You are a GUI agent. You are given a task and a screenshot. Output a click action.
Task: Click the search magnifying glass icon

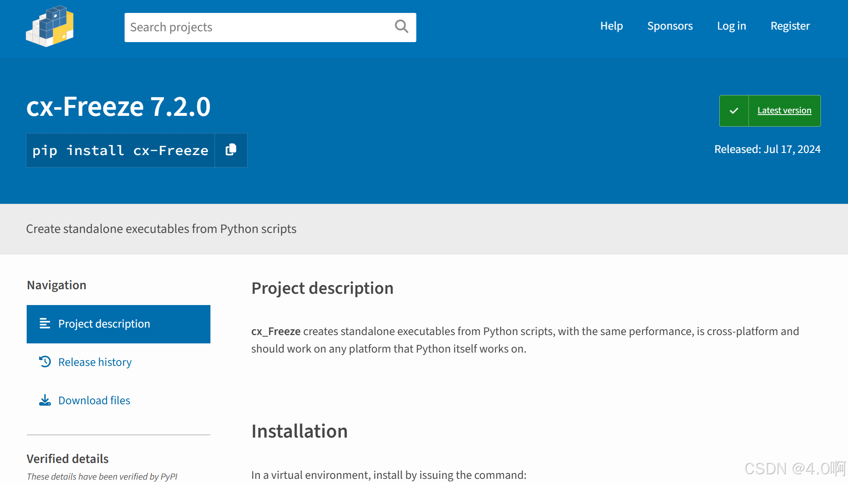coord(401,26)
